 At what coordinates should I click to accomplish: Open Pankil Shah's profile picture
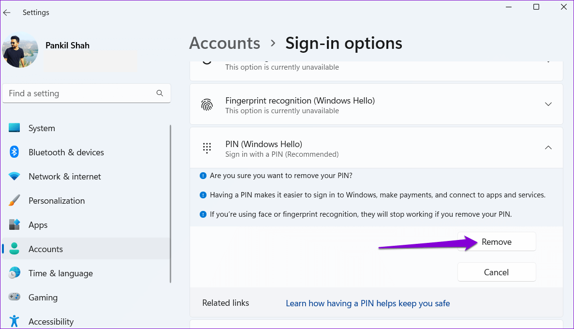click(20, 50)
